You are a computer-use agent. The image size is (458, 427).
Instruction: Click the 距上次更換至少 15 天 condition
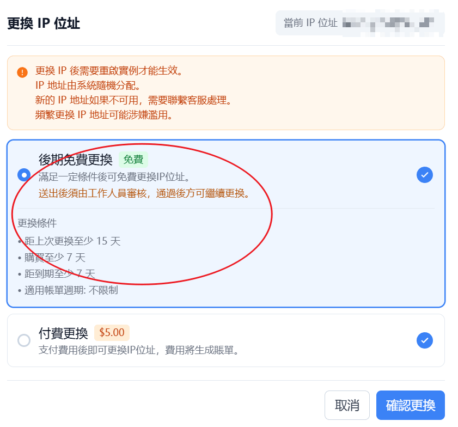69,241
